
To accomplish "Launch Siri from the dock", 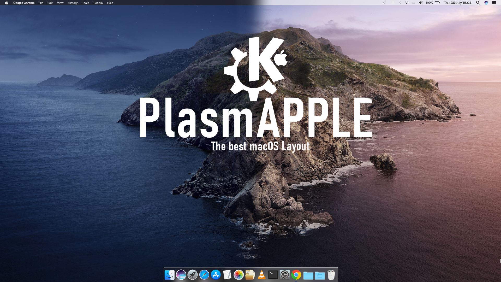I will point(181,275).
